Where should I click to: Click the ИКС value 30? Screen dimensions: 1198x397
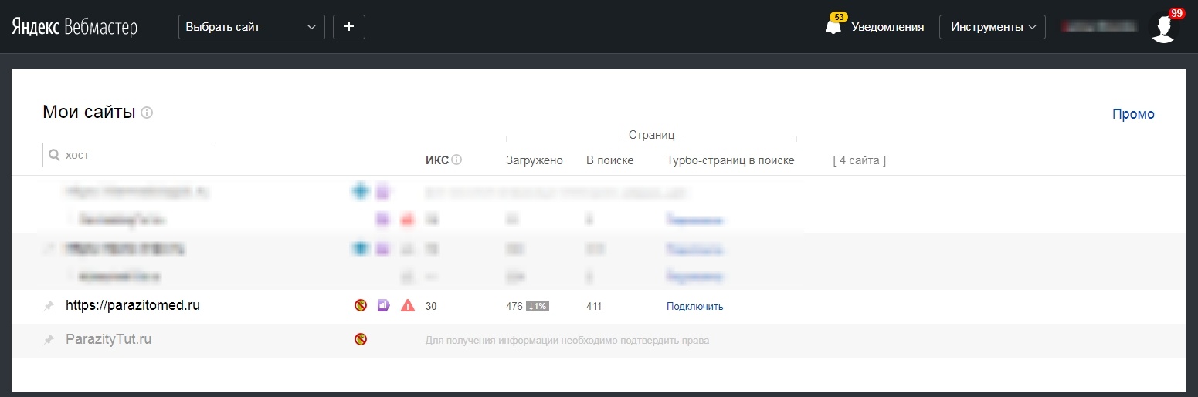[x=431, y=306]
